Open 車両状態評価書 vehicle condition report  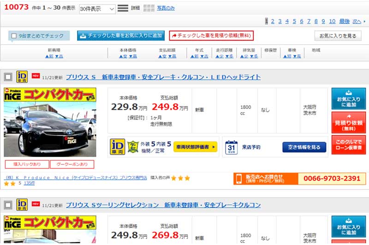pos(195,147)
